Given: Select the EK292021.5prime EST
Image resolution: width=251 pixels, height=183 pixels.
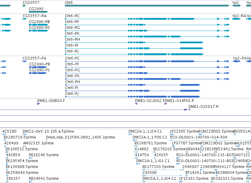Looking at the screenshot, I should (x=227, y=179).
